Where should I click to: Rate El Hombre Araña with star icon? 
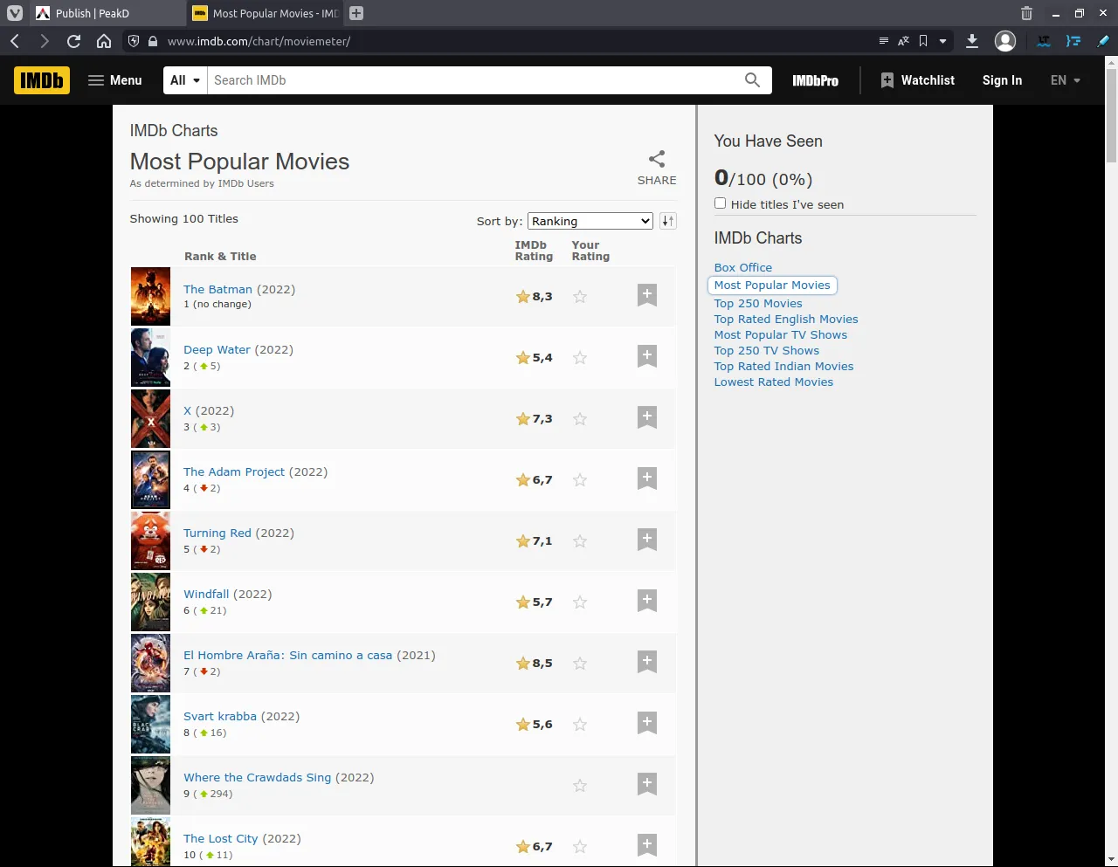580,664
